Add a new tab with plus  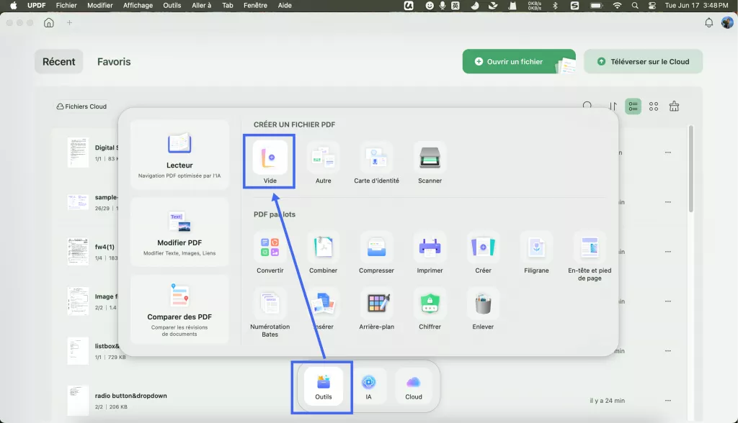click(x=69, y=22)
